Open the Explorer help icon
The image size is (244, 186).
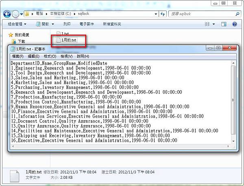235,24
